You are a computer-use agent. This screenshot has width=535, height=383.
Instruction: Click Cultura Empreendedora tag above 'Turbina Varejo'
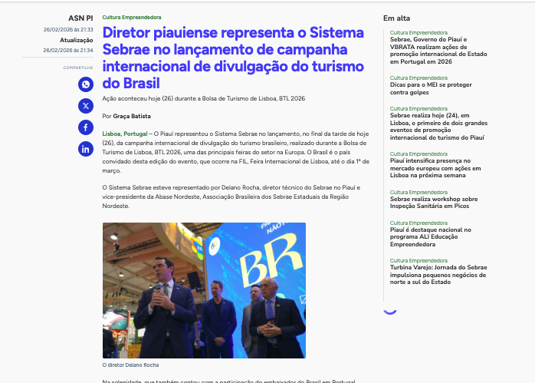pyautogui.click(x=418, y=260)
